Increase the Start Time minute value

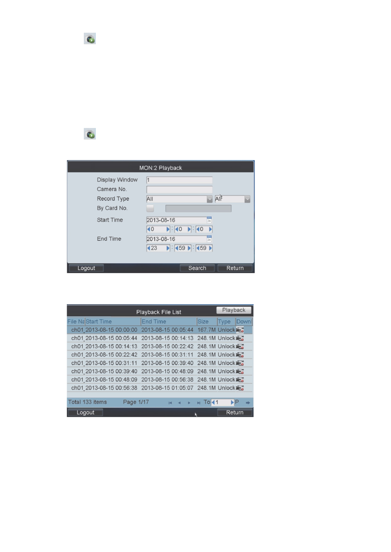(x=189, y=229)
